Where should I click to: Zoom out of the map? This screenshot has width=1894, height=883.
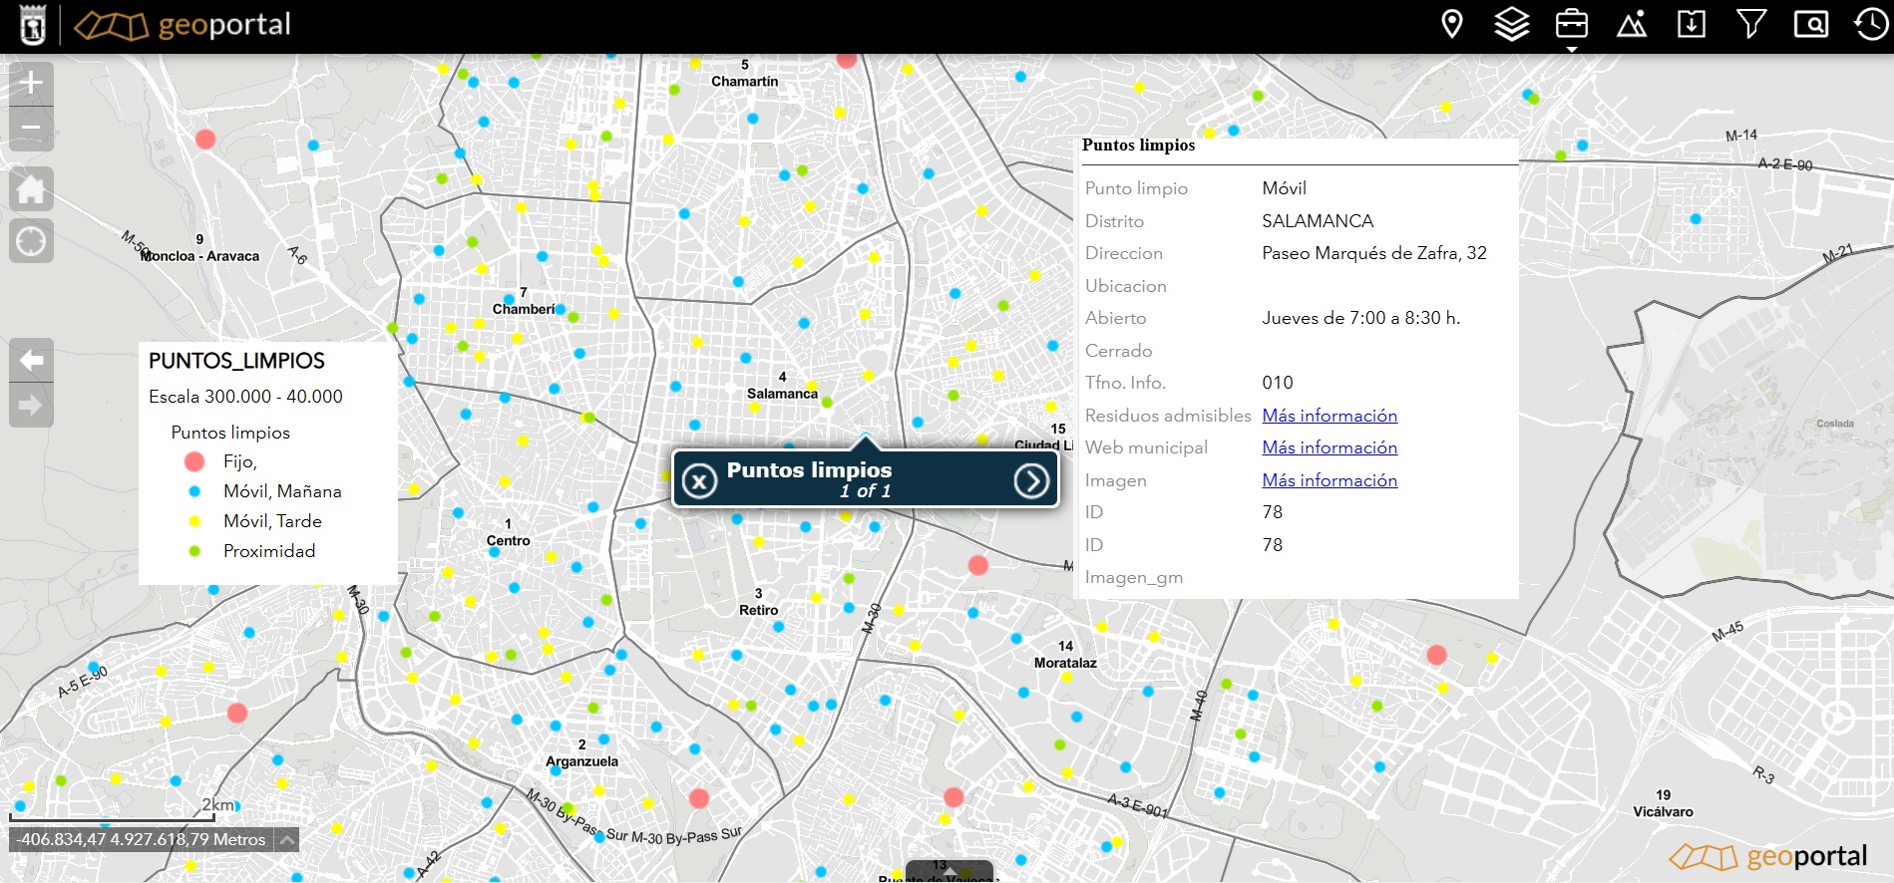click(31, 128)
